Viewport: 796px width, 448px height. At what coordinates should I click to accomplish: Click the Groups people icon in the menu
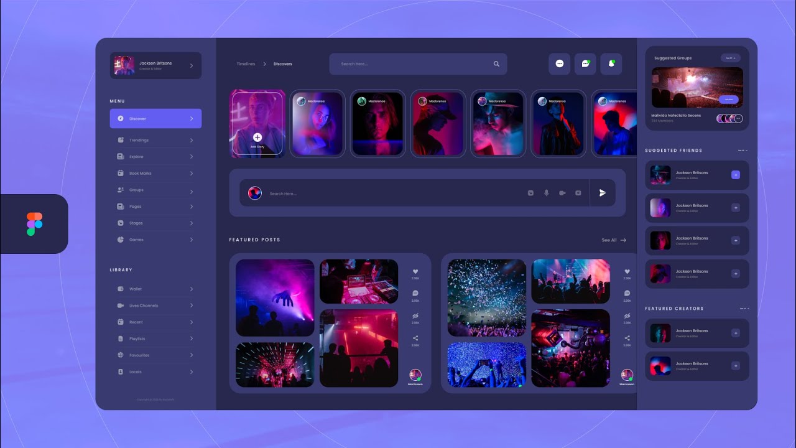pos(121,190)
